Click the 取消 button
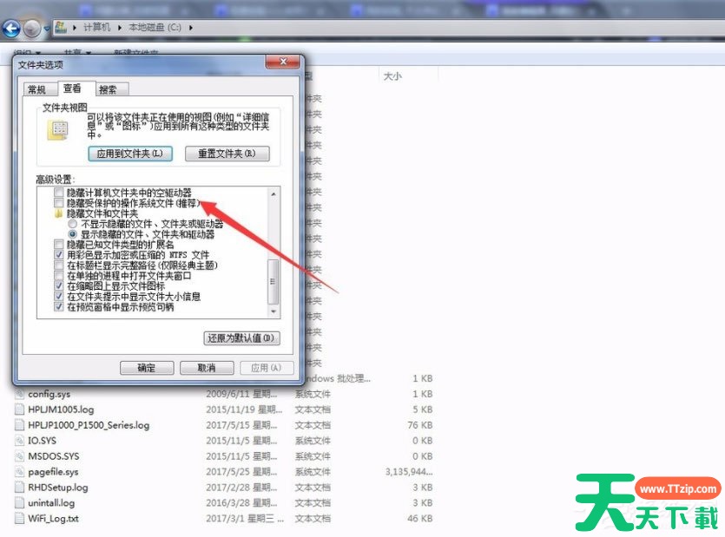 (207, 368)
